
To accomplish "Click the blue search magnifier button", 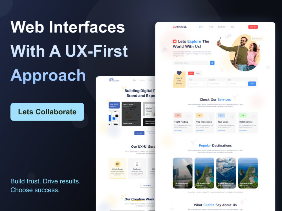I will click(x=212, y=63).
